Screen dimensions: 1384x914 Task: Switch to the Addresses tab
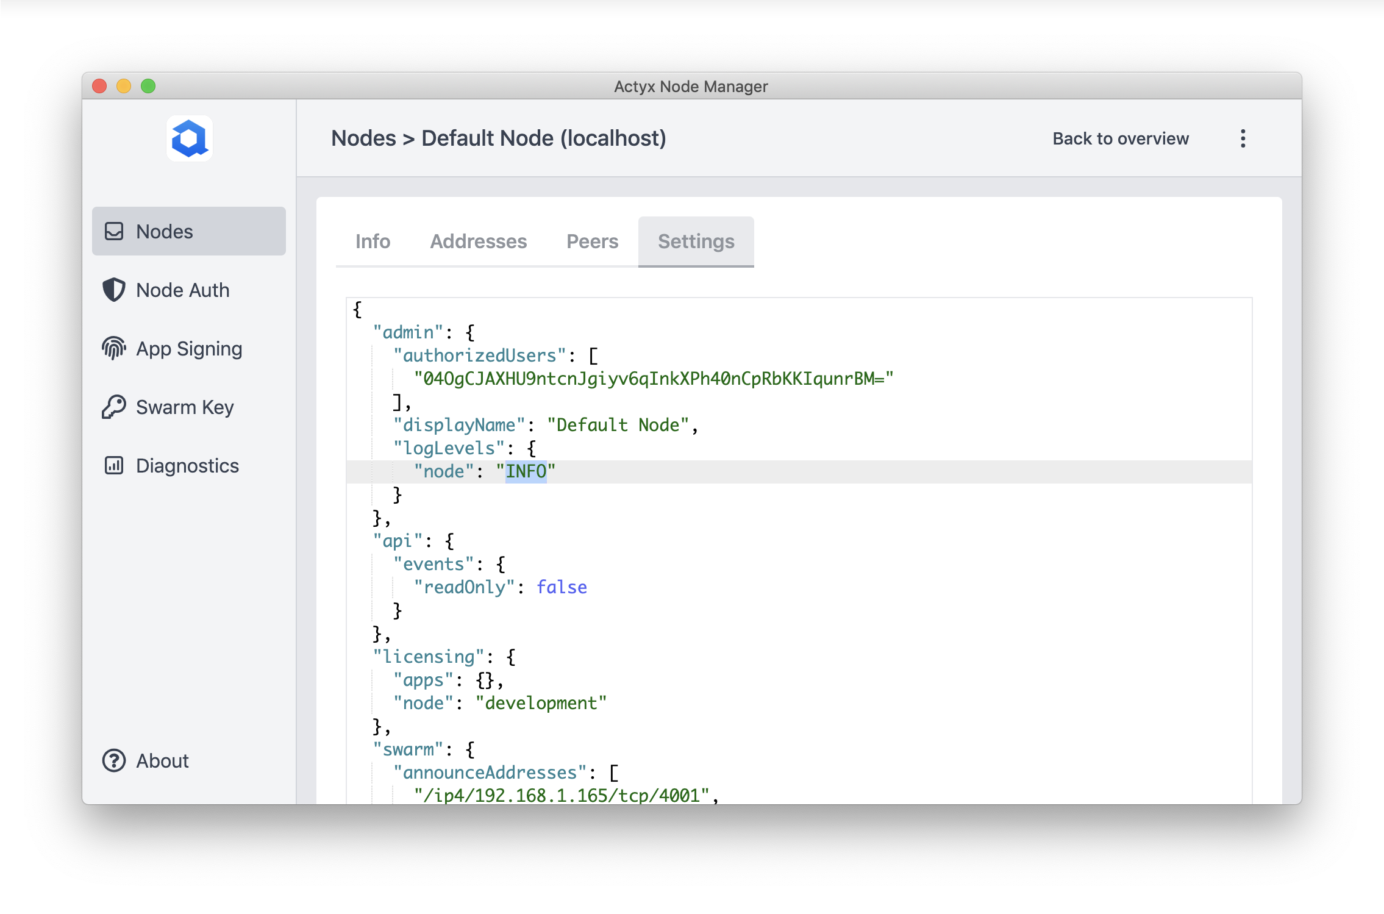click(479, 241)
